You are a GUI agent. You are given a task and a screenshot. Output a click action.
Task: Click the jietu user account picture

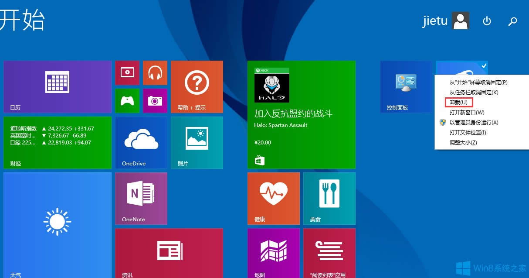pyautogui.click(x=461, y=21)
